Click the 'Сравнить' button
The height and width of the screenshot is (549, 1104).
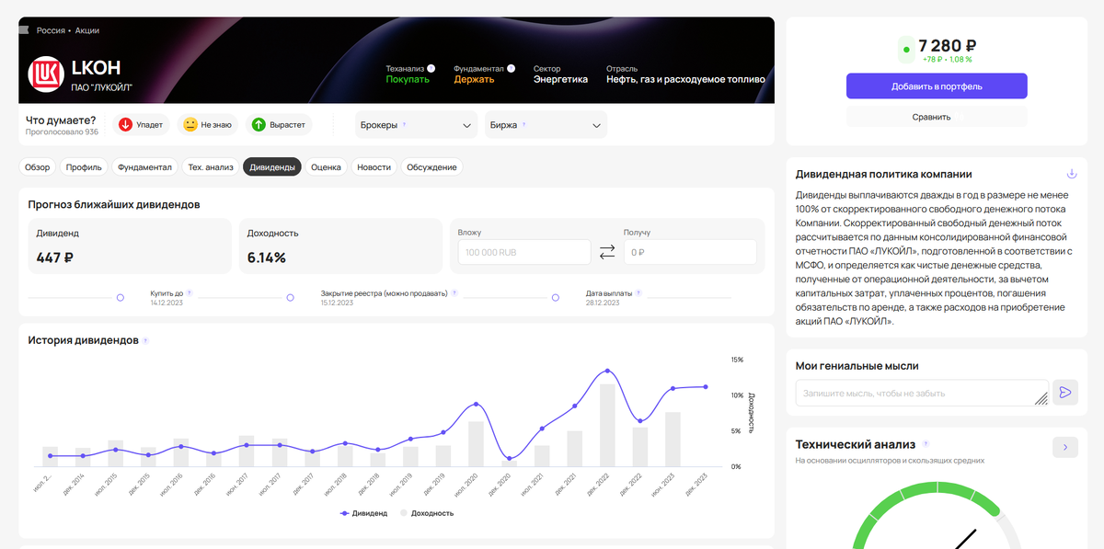point(937,117)
